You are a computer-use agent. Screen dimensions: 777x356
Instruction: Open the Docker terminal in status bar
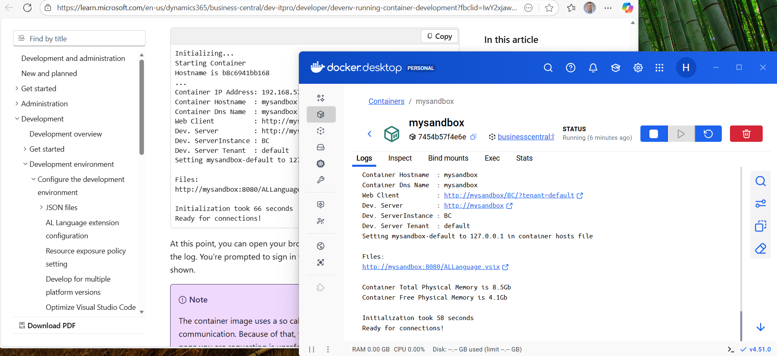click(731, 349)
